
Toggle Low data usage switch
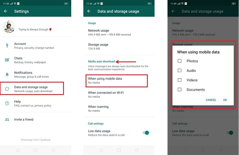[146, 133]
